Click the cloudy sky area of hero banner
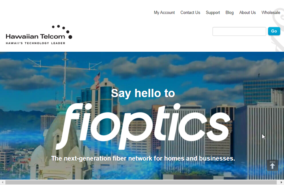The width and height of the screenshot is (284, 185). (181, 69)
